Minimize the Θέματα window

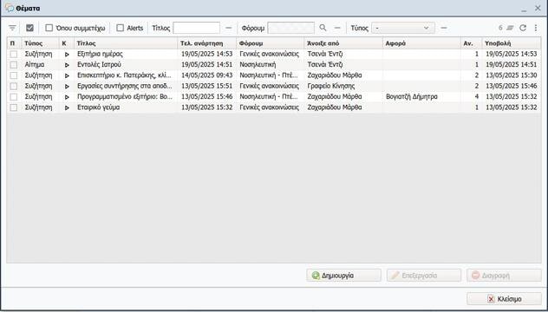pos(524,10)
